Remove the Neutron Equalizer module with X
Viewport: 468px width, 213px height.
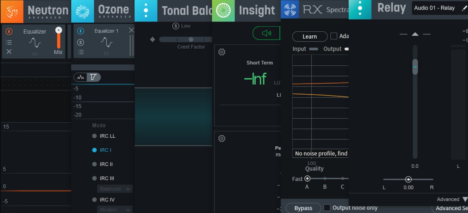9,52
